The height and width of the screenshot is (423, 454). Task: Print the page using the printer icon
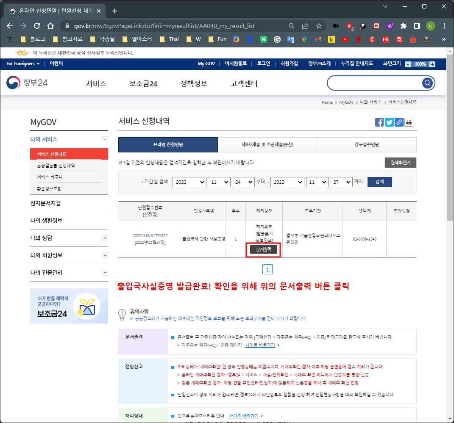tap(409, 122)
